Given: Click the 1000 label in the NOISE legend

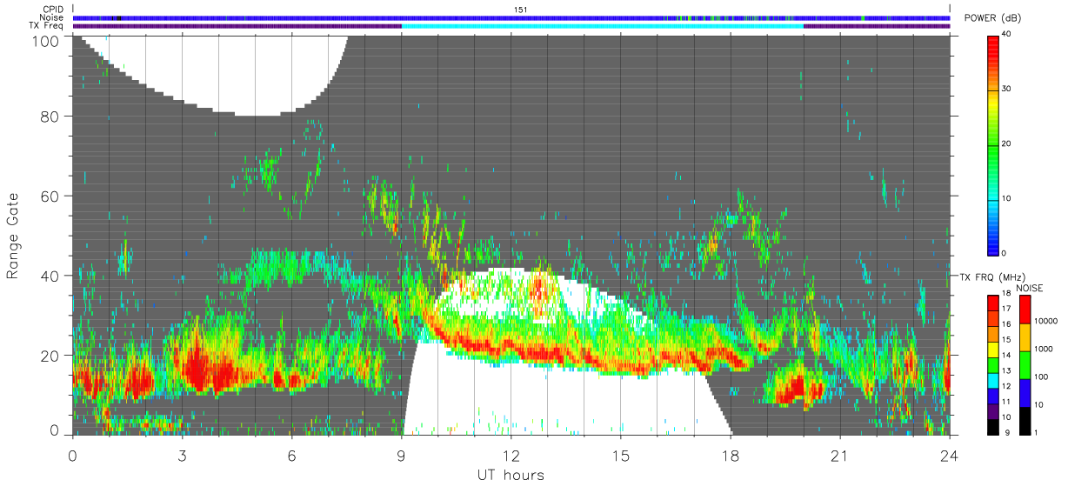Looking at the screenshot, I should [x=1045, y=349].
